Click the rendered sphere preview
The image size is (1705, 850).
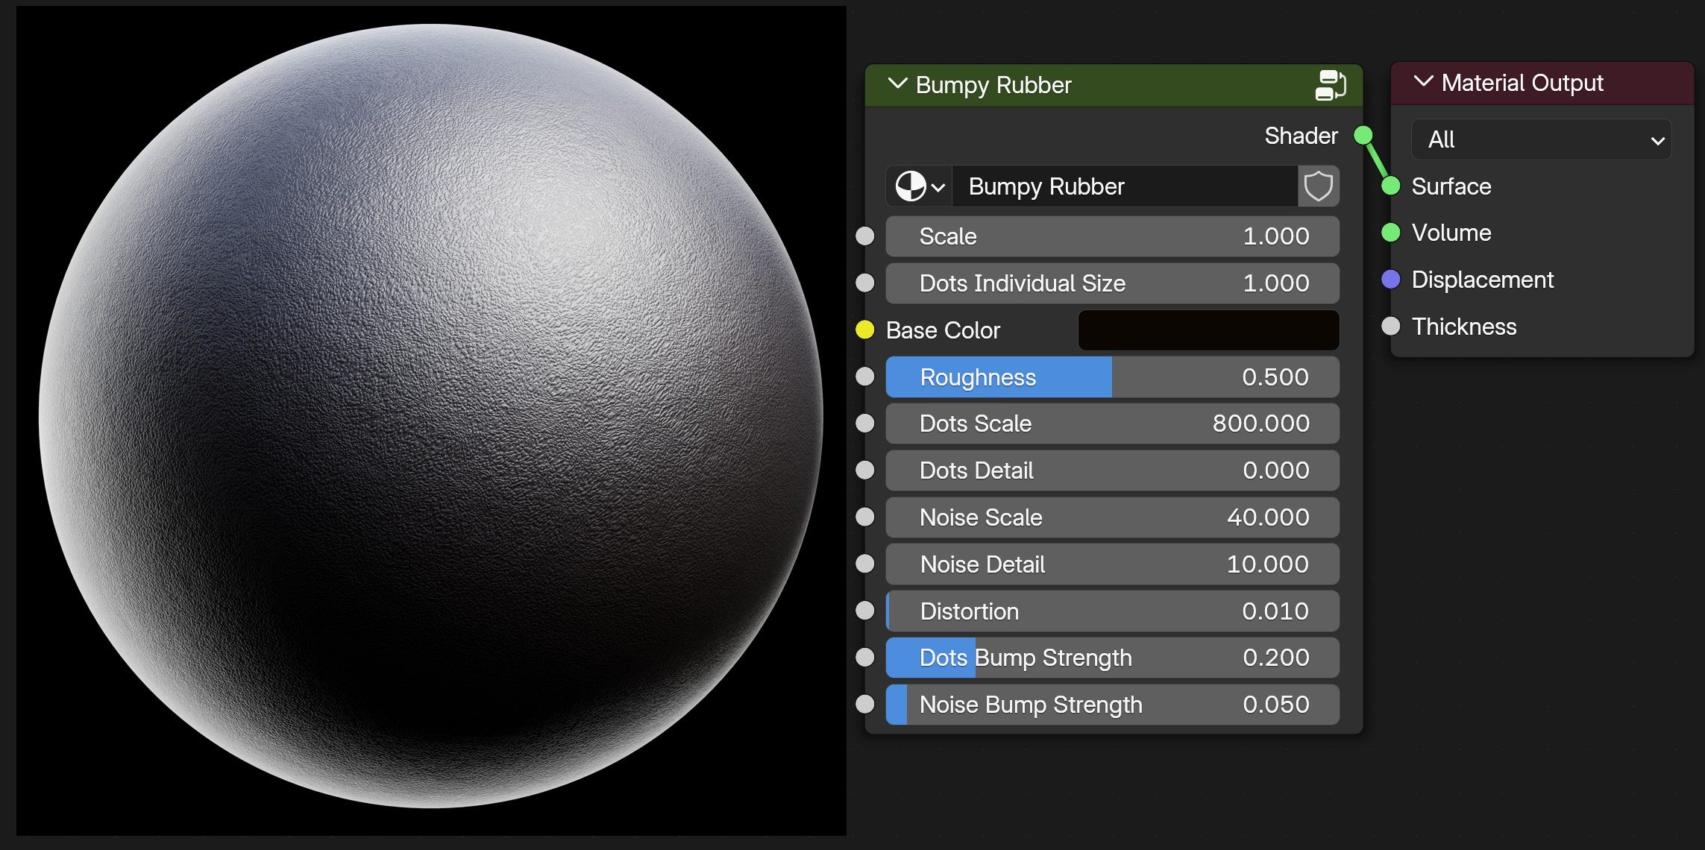click(430, 416)
